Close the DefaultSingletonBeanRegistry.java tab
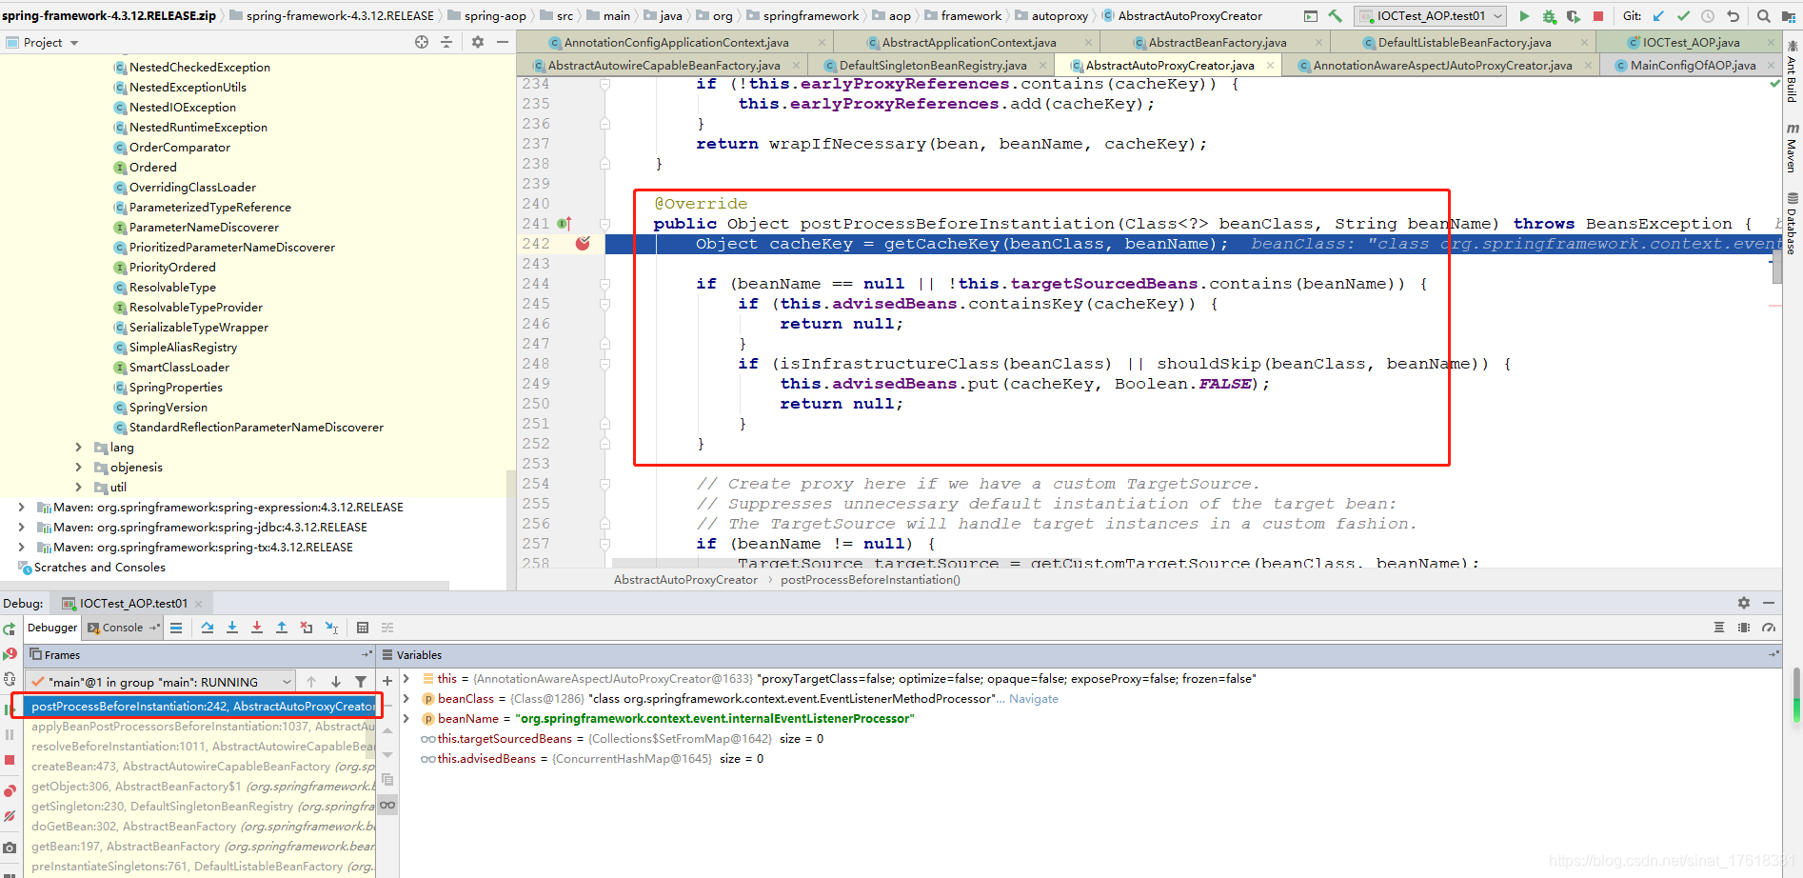This screenshot has width=1803, height=878. tap(1042, 66)
